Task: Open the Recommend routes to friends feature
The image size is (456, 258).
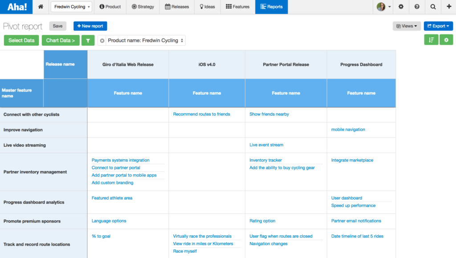Action: 202,114
